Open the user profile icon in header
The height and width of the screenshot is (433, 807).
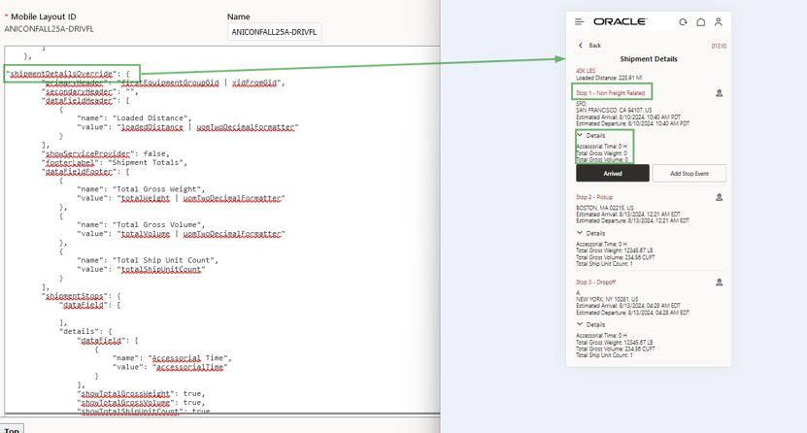coord(718,22)
